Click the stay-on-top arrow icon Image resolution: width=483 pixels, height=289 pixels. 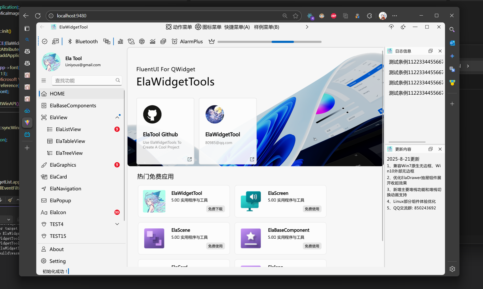(391, 27)
